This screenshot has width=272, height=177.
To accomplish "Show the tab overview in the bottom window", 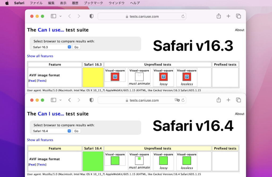I will tap(239, 100).
